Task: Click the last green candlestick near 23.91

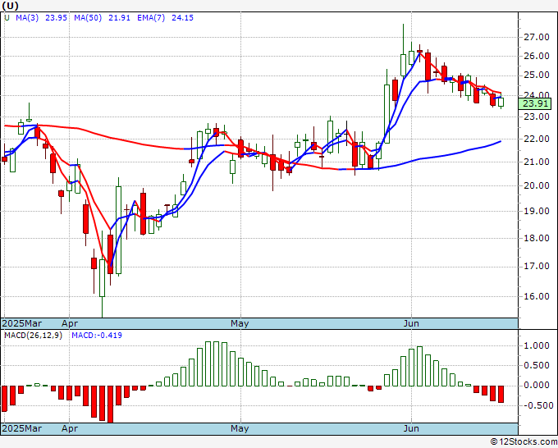Action: click(x=501, y=102)
